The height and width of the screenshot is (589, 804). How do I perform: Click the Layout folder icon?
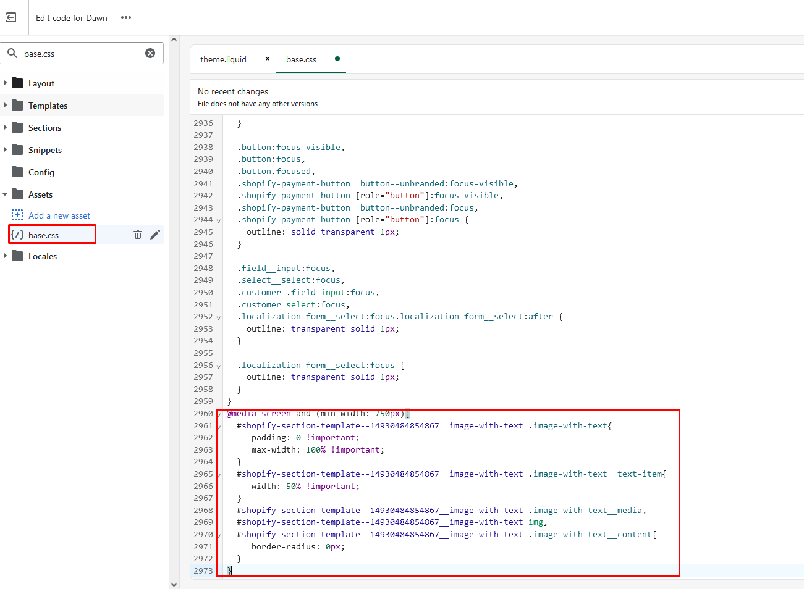tap(17, 83)
